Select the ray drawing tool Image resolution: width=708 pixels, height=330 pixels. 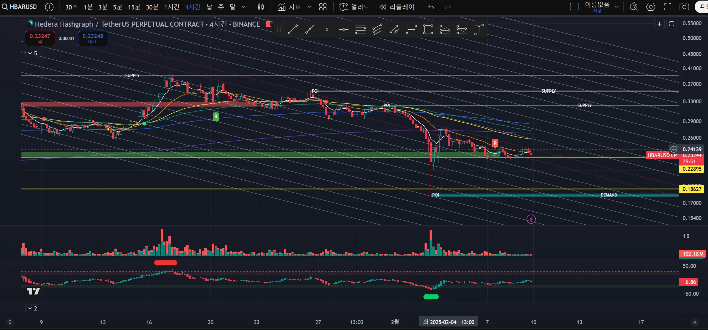[x=310, y=29]
